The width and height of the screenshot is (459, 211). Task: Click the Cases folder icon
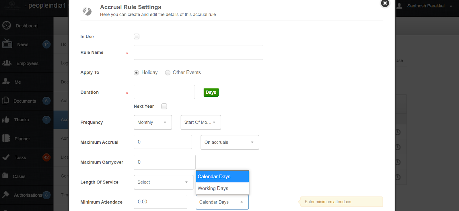click(x=5, y=176)
